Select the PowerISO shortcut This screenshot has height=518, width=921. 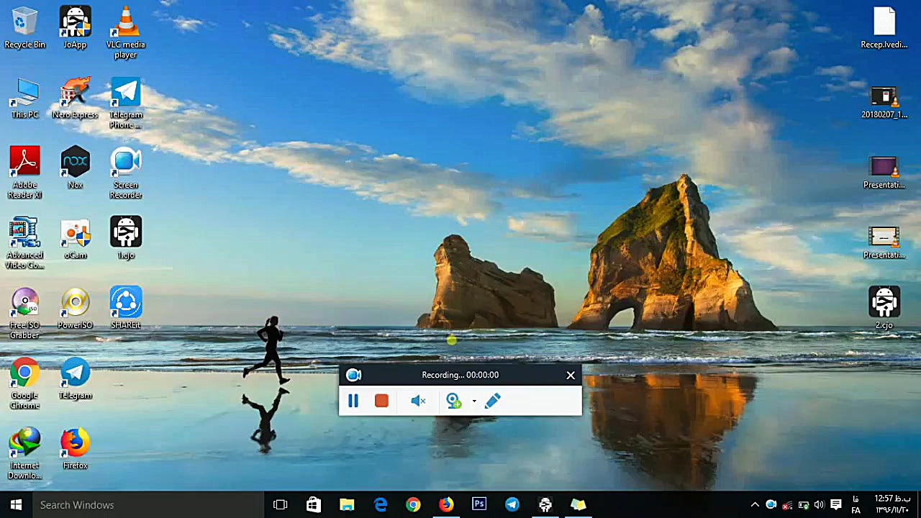pos(75,309)
